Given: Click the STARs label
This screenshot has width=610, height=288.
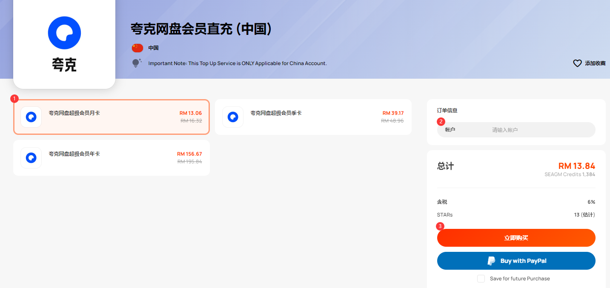Looking at the screenshot, I should [x=445, y=215].
